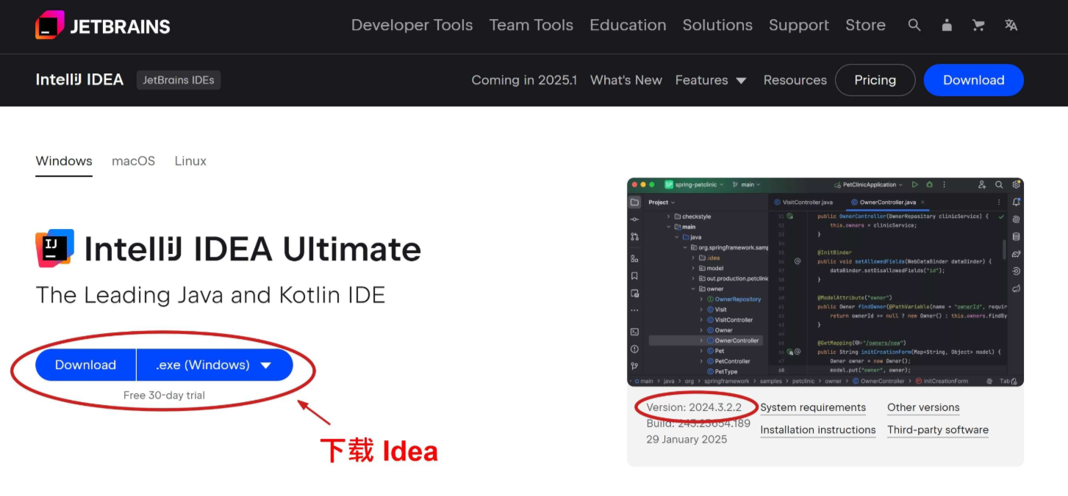
Task: Click the IntelliJ IDEA Ultimate product logo
Action: (54, 248)
